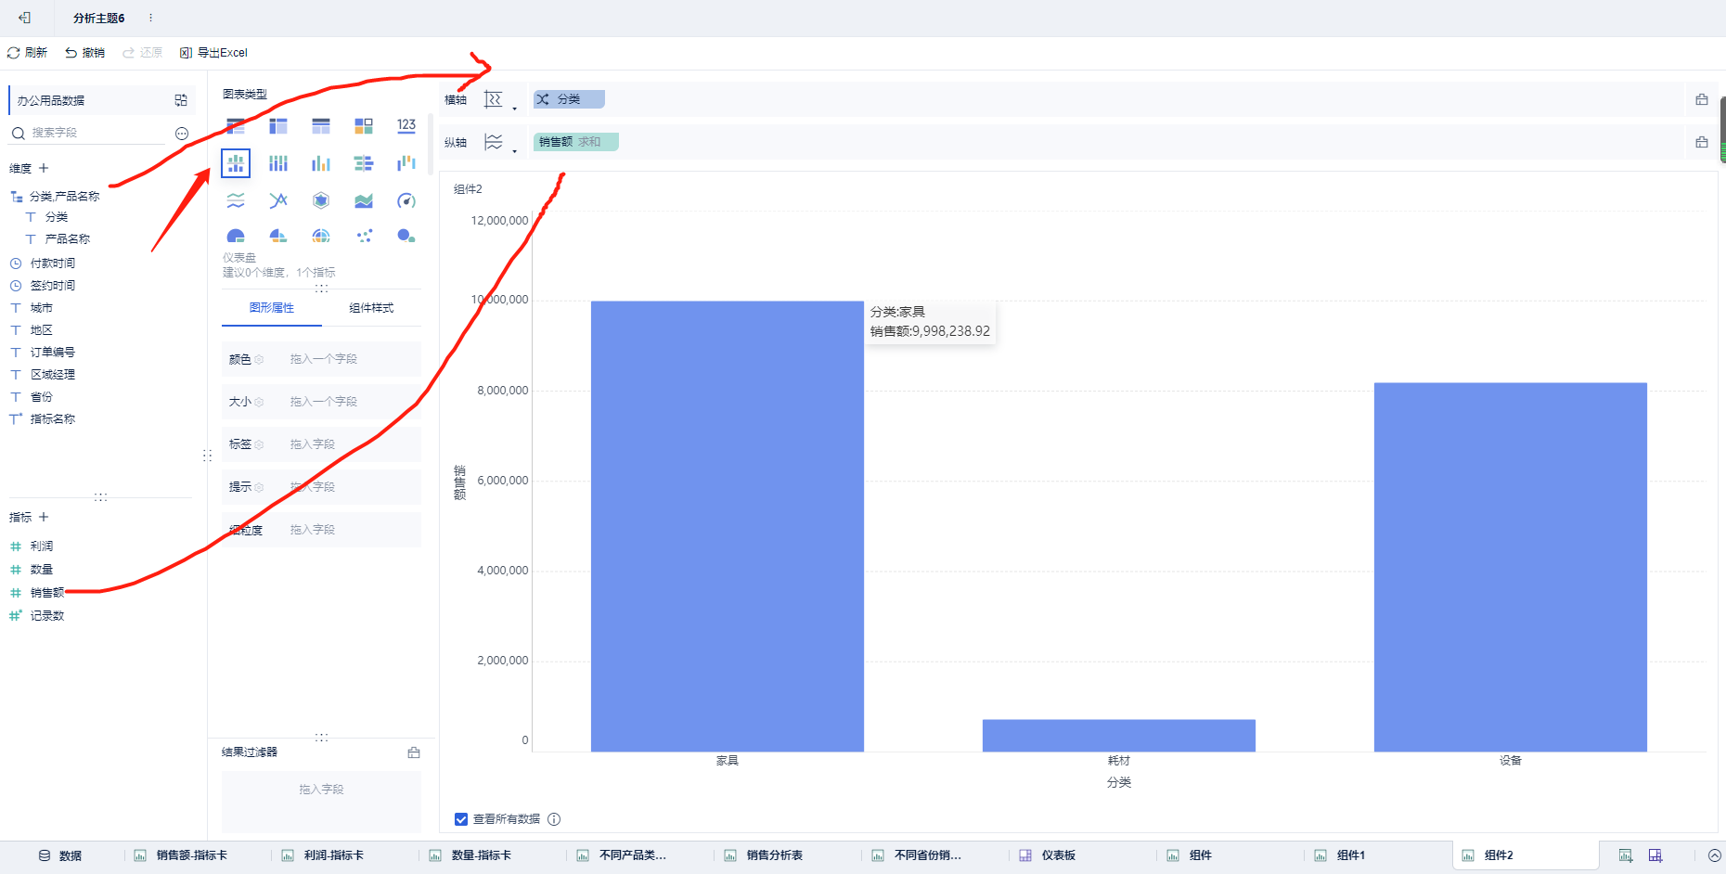Open 颜色 settings gear

259,359
